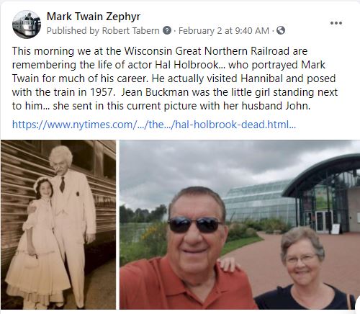Open the color selfie photo of the couple

coord(240,225)
